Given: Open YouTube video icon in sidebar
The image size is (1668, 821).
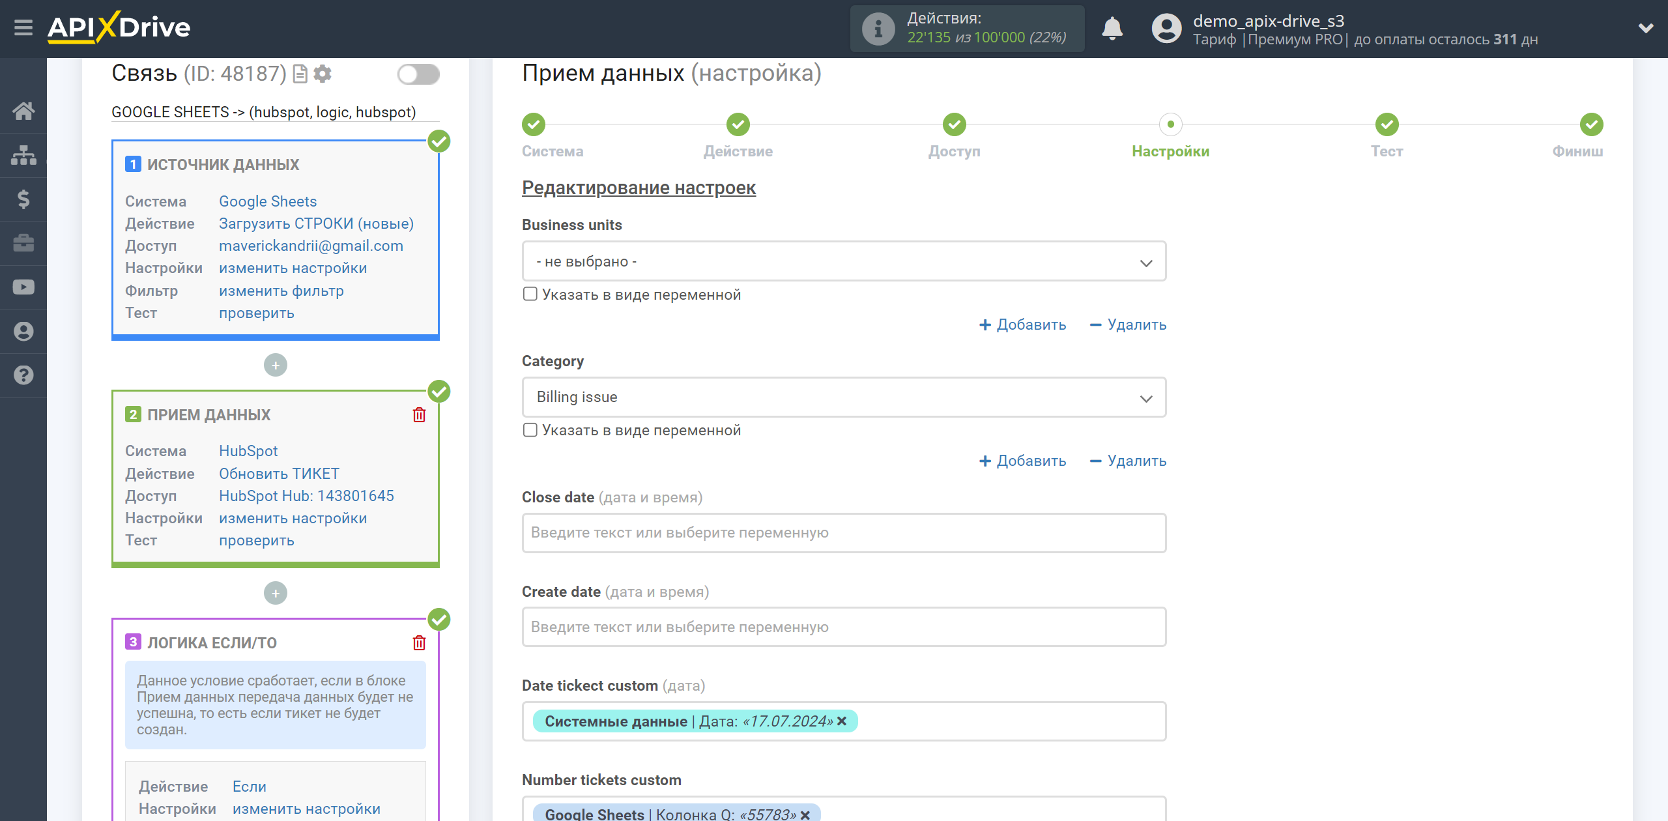Looking at the screenshot, I should click(x=23, y=287).
